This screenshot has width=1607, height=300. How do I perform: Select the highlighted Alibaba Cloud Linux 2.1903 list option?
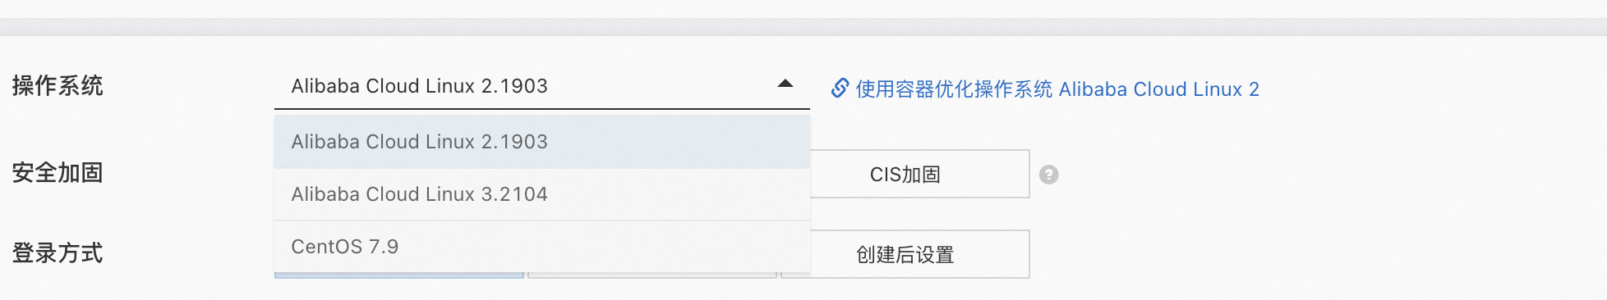pyautogui.click(x=542, y=142)
